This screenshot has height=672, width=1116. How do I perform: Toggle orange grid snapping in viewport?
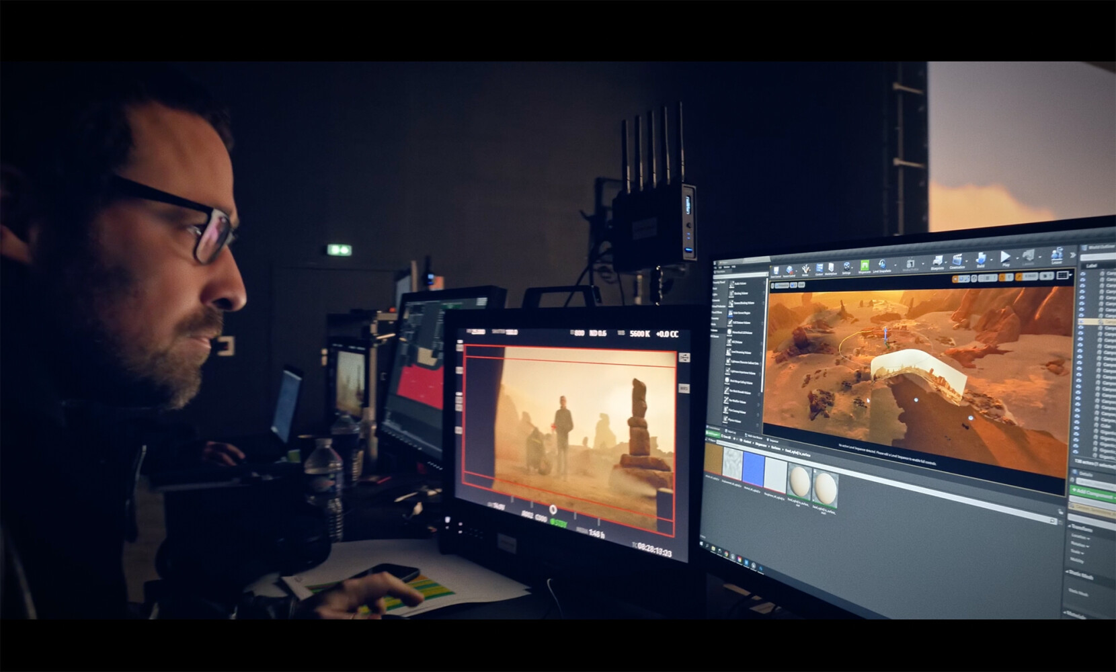click(x=1002, y=278)
